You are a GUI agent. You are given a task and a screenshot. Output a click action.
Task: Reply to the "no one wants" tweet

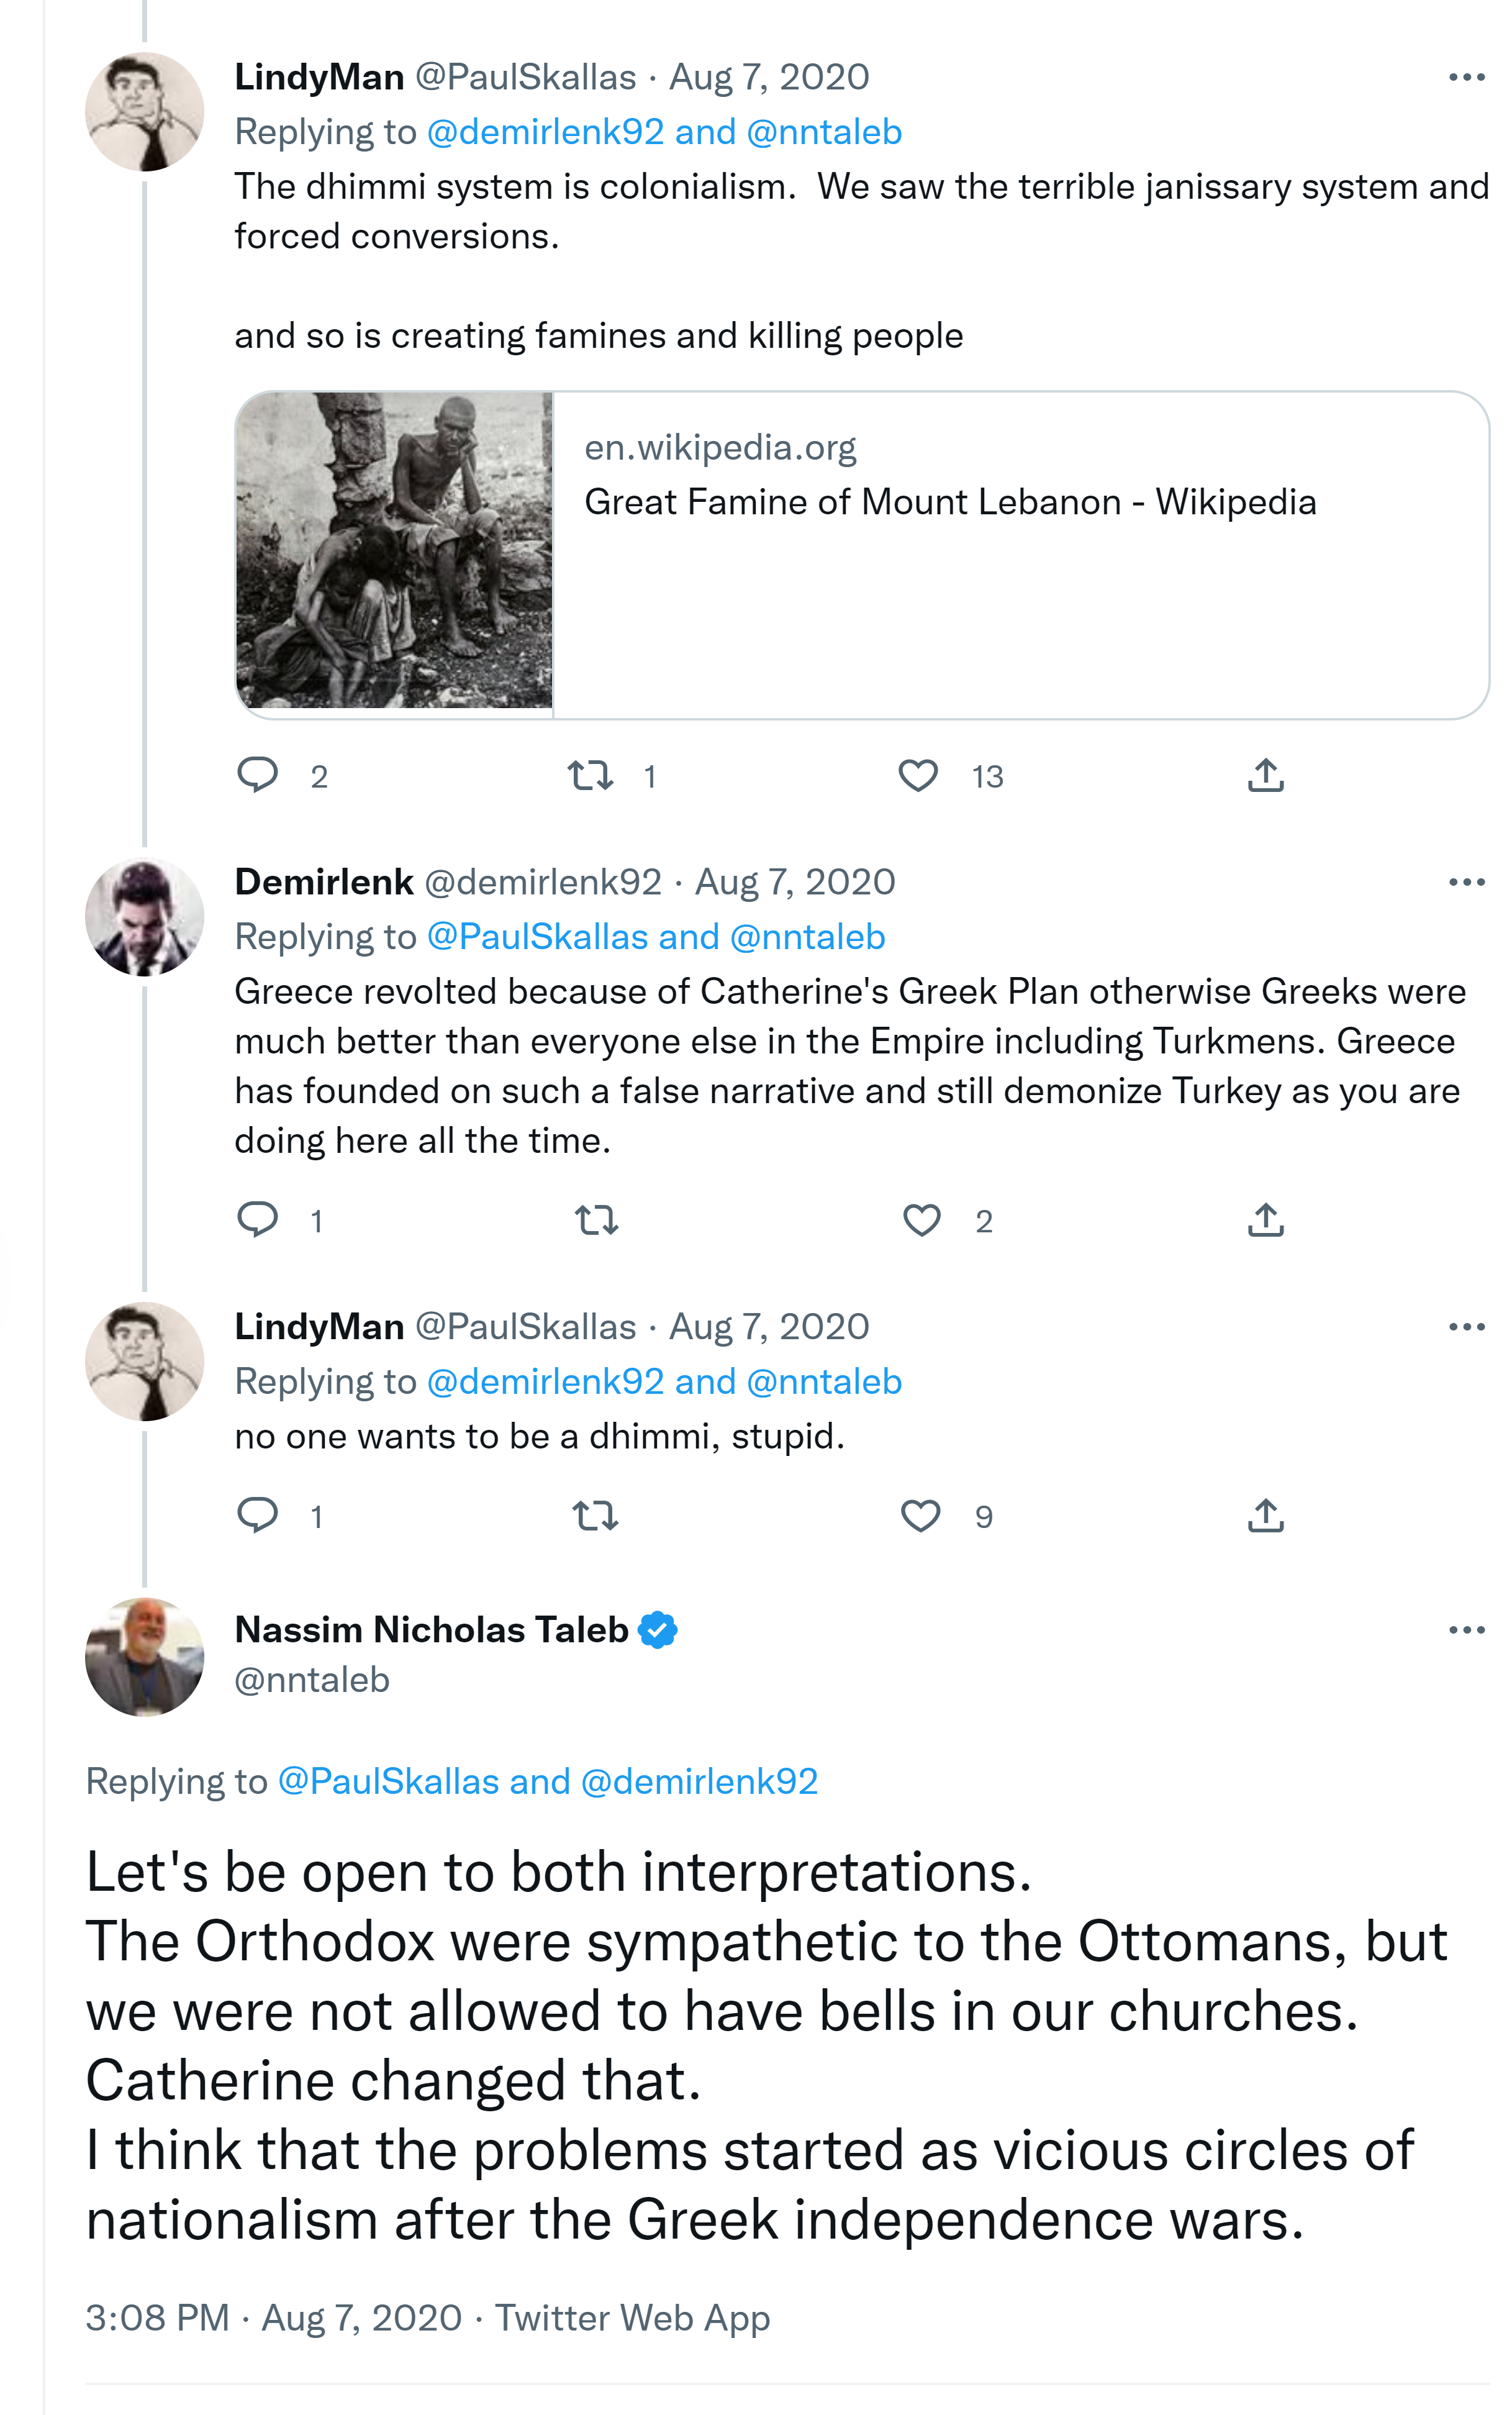(258, 1515)
